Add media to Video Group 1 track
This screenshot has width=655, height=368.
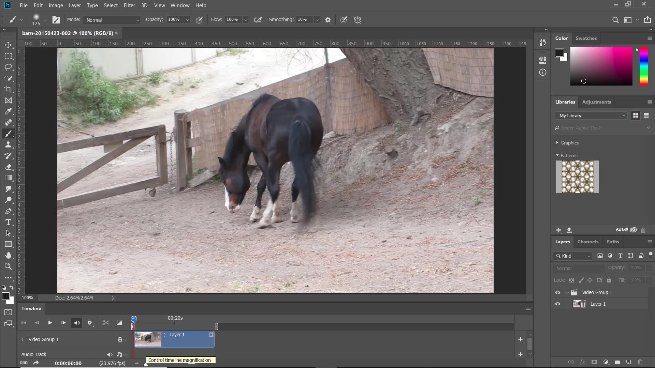[520, 339]
